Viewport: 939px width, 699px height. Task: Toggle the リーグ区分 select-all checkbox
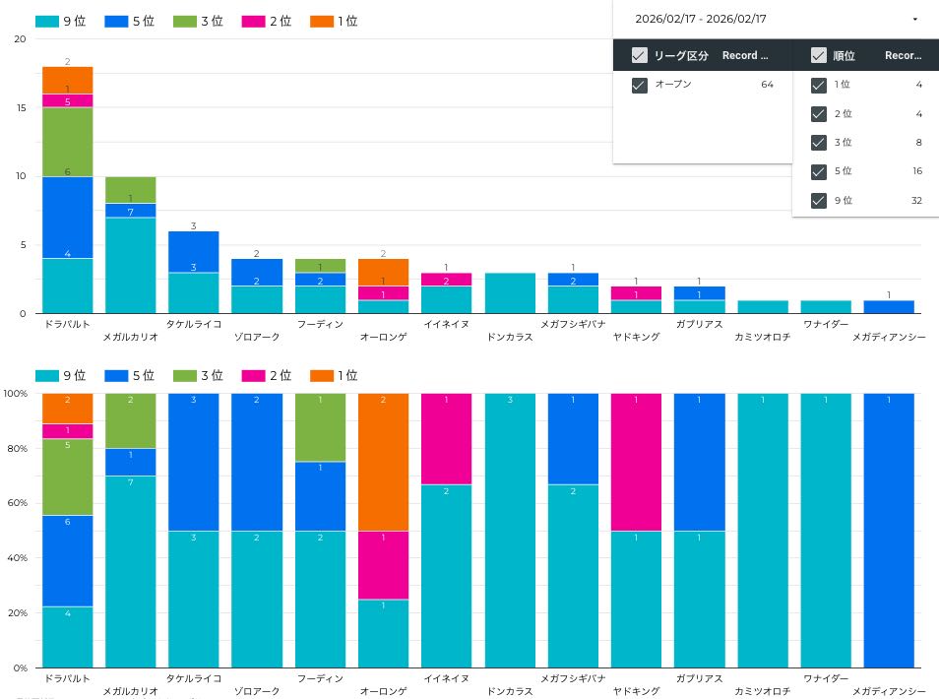[639, 55]
